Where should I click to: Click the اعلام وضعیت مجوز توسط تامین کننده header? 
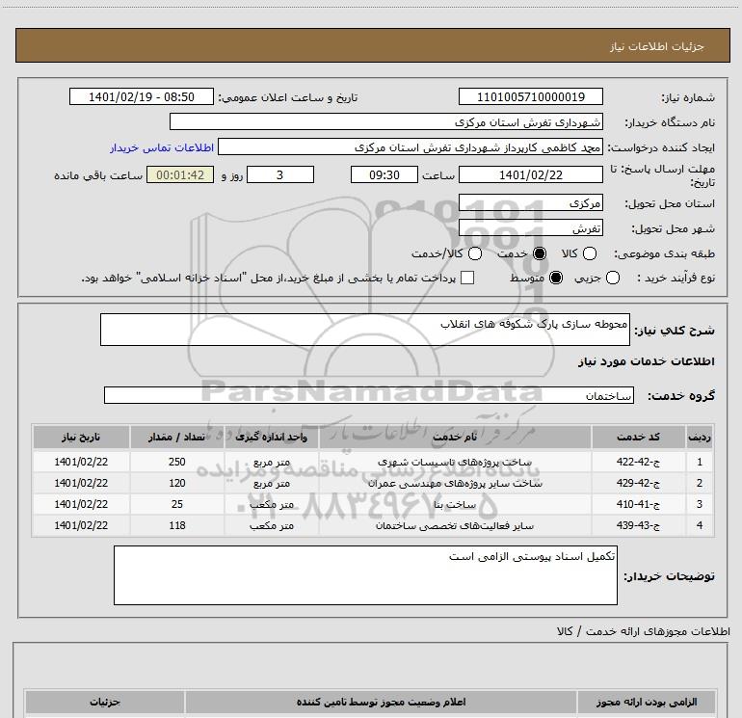[x=381, y=702]
